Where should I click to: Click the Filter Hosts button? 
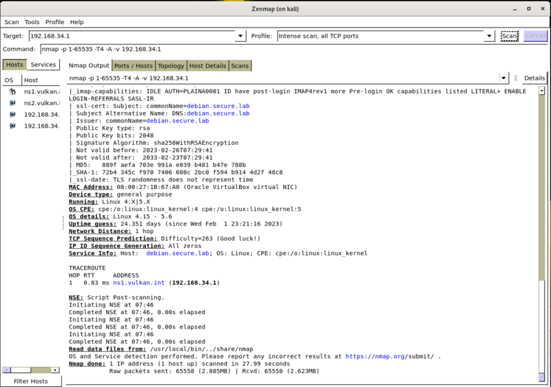(x=31, y=381)
